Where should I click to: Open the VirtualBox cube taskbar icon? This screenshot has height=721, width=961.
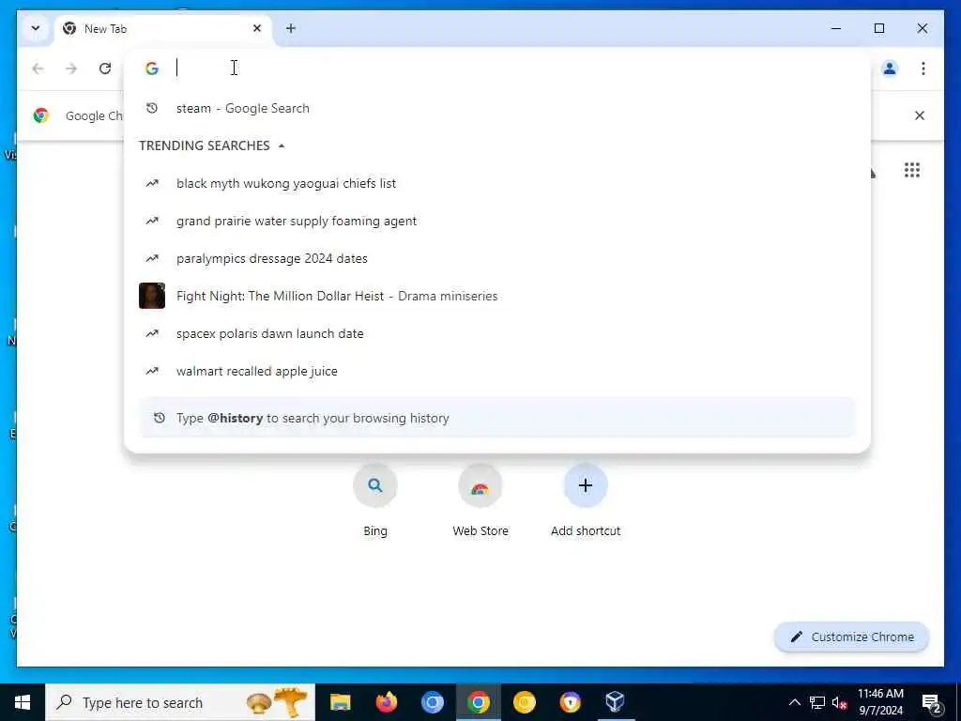pos(616,702)
